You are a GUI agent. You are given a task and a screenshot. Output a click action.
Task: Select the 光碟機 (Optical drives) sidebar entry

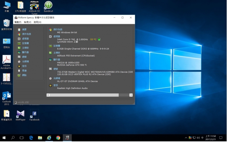click(x=23, y=61)
